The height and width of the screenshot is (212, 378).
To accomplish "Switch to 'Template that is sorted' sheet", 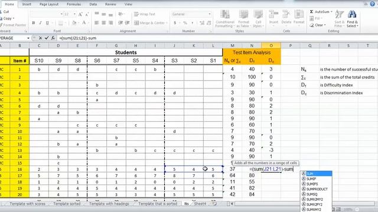I will pos(158,204).
